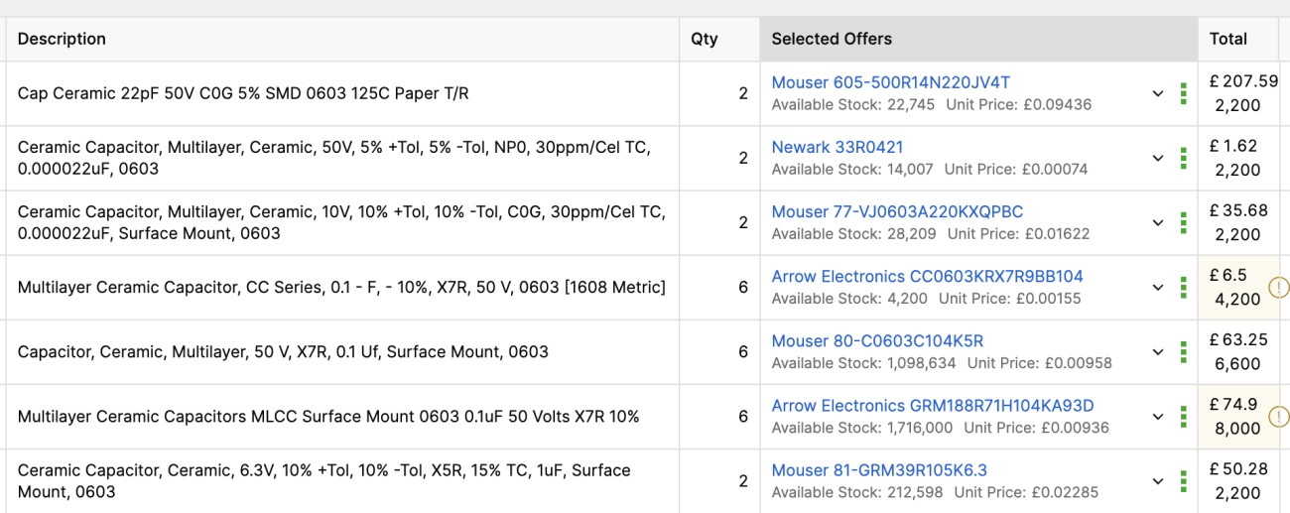This screenshot has width=1290, height=513.
Task: Open actions menu for Arrow GRM188R71H104KA93D offer
Action: pyautogui.click(x=1183, y=417)
